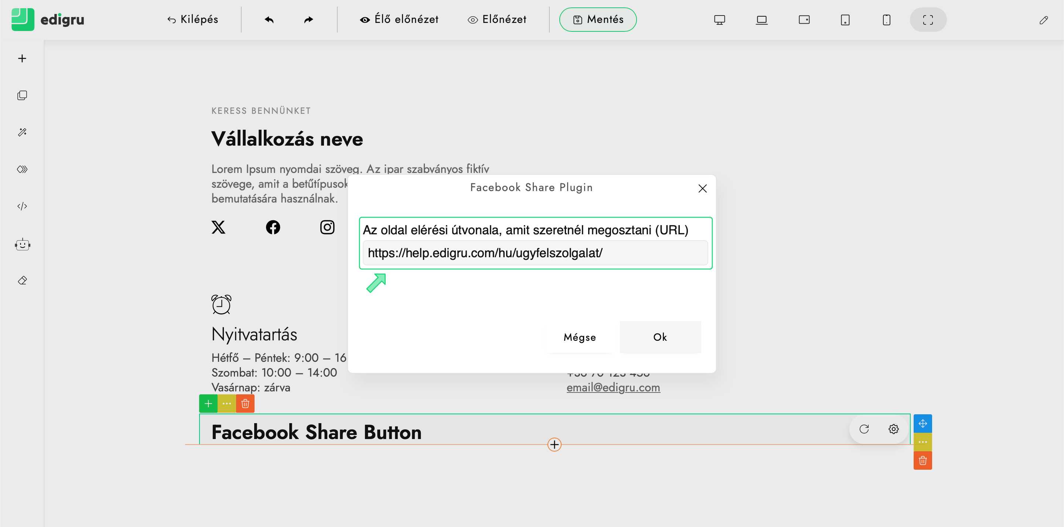Viewport: 1064px width, 527px height.
Task: Toggle the fullscreen view mode button
Action: tap(928, 20)
